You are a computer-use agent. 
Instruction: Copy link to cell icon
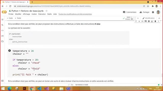[142, 21]
